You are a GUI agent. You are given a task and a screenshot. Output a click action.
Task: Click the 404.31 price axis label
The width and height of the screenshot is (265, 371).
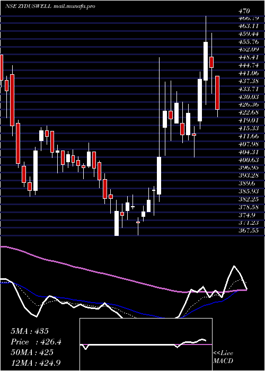[x=249, y=152]
